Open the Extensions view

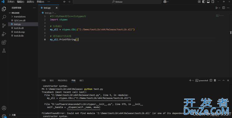[x=4, y=42]
